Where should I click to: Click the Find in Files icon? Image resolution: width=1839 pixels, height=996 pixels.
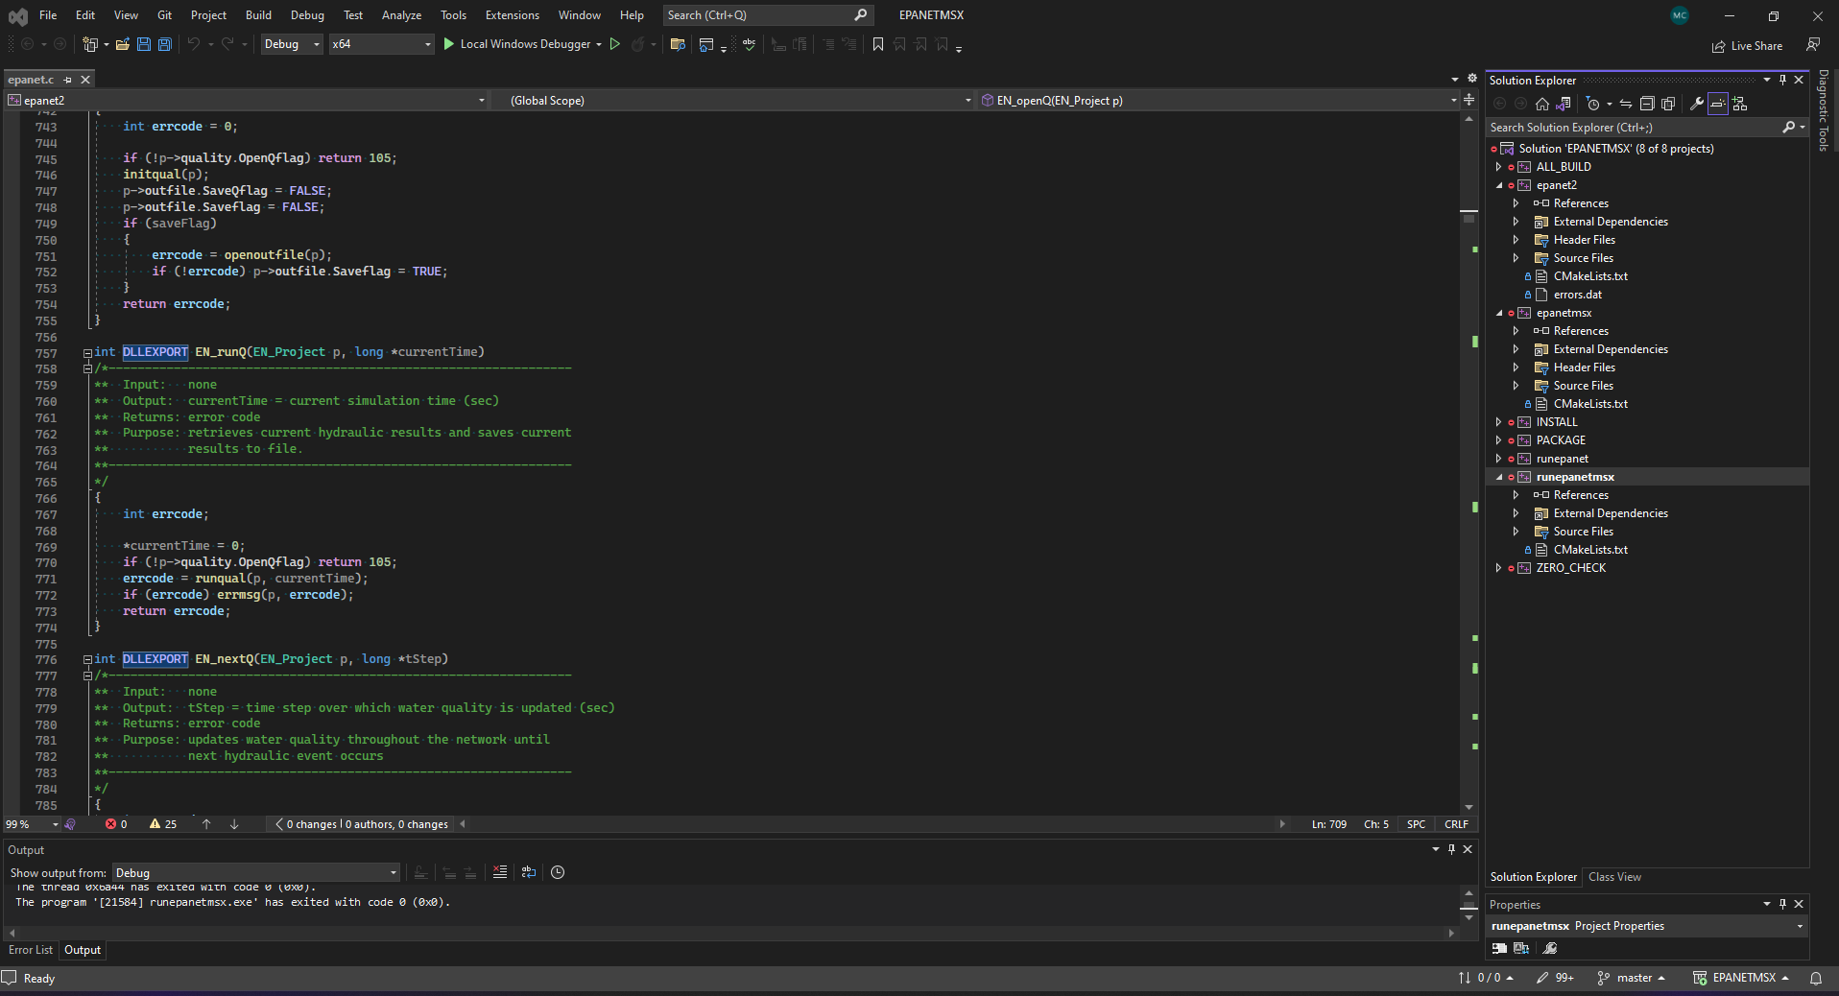click(x=678, y=44)
